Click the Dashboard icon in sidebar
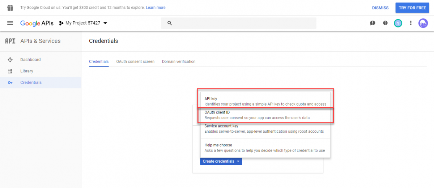The height and width of the screenshot is (188, 434). (x=10, y=60)
